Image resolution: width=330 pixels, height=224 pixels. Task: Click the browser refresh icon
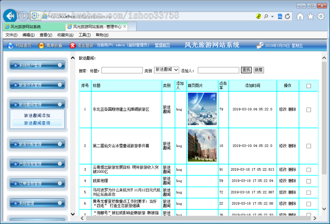288,16
